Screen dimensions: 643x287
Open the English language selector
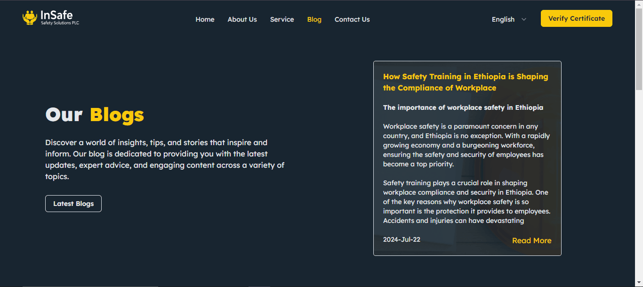[x=509, y=19]
